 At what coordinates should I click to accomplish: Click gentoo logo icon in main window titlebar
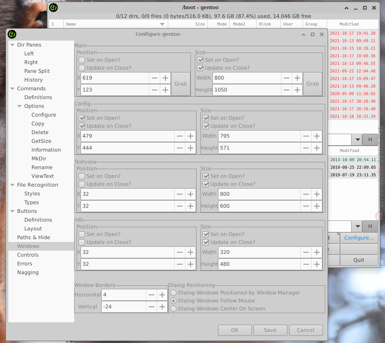tap(53, 8)
